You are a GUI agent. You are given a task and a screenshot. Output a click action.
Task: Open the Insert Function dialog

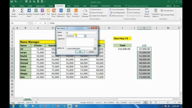[13, 13]
